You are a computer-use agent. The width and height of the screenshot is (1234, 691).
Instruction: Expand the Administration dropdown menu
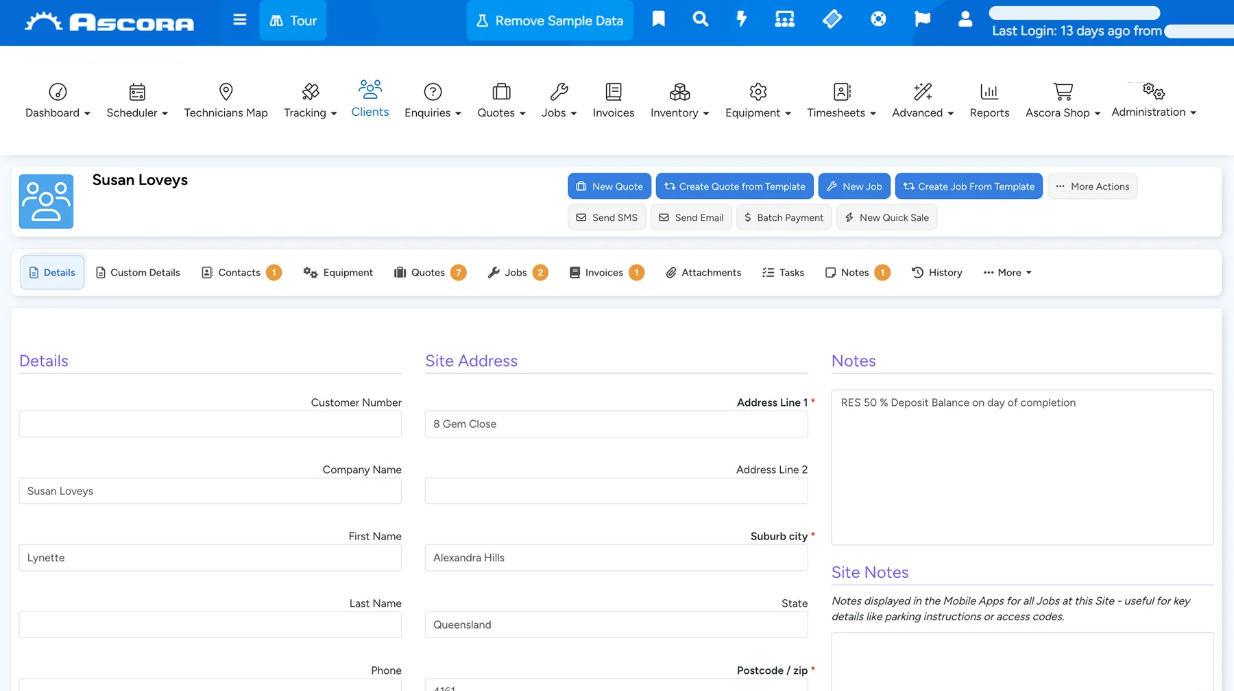coord(1154,100)
